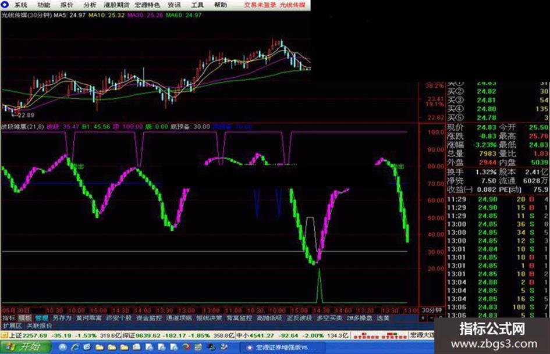
Task: Choose the 多空买卖 indicator template
Action: [329, 318]
